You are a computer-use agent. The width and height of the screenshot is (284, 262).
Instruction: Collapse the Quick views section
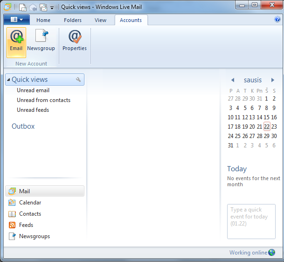coord(8,80)
